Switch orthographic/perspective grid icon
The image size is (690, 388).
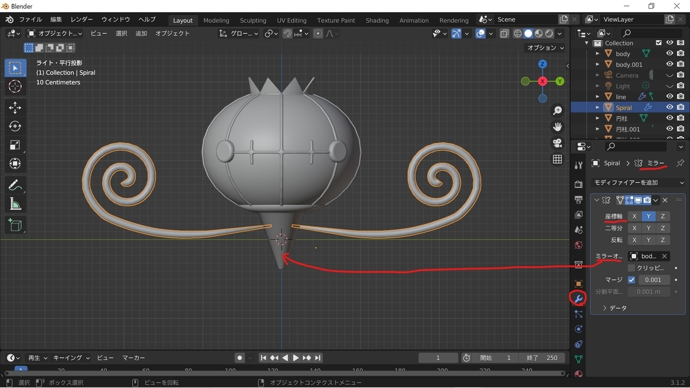pyautogui.click(x=557, y=159)
